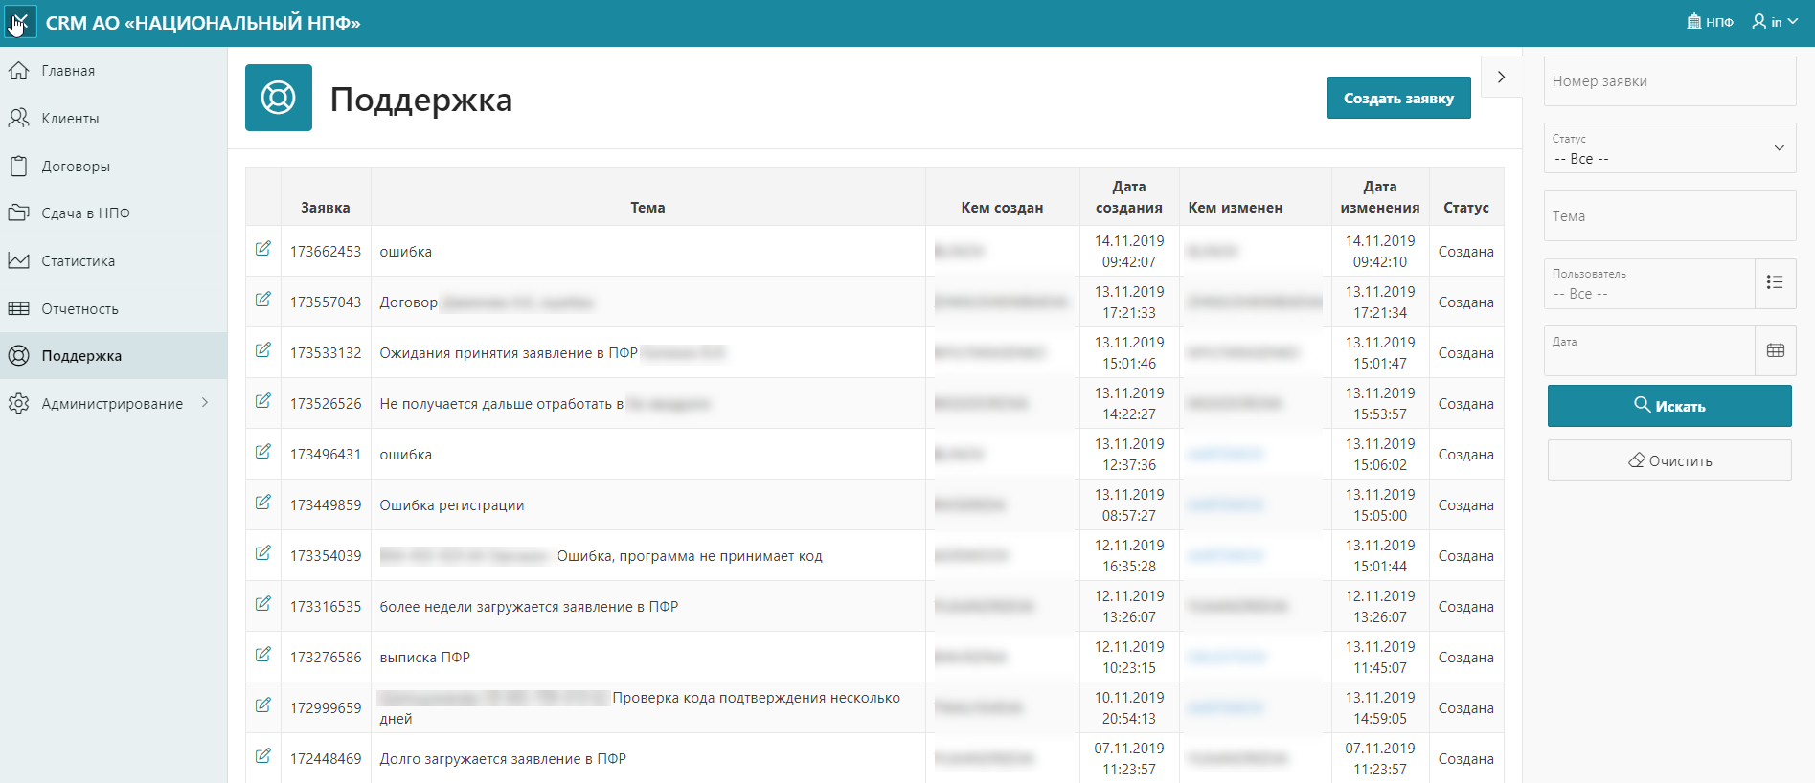Screen dimensions: 1815x783
Task: Click the Пользователь filter field
Action: click(x=1649, y=283)
